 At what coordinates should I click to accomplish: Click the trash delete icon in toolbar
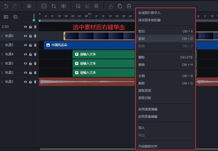click(129, 6)
